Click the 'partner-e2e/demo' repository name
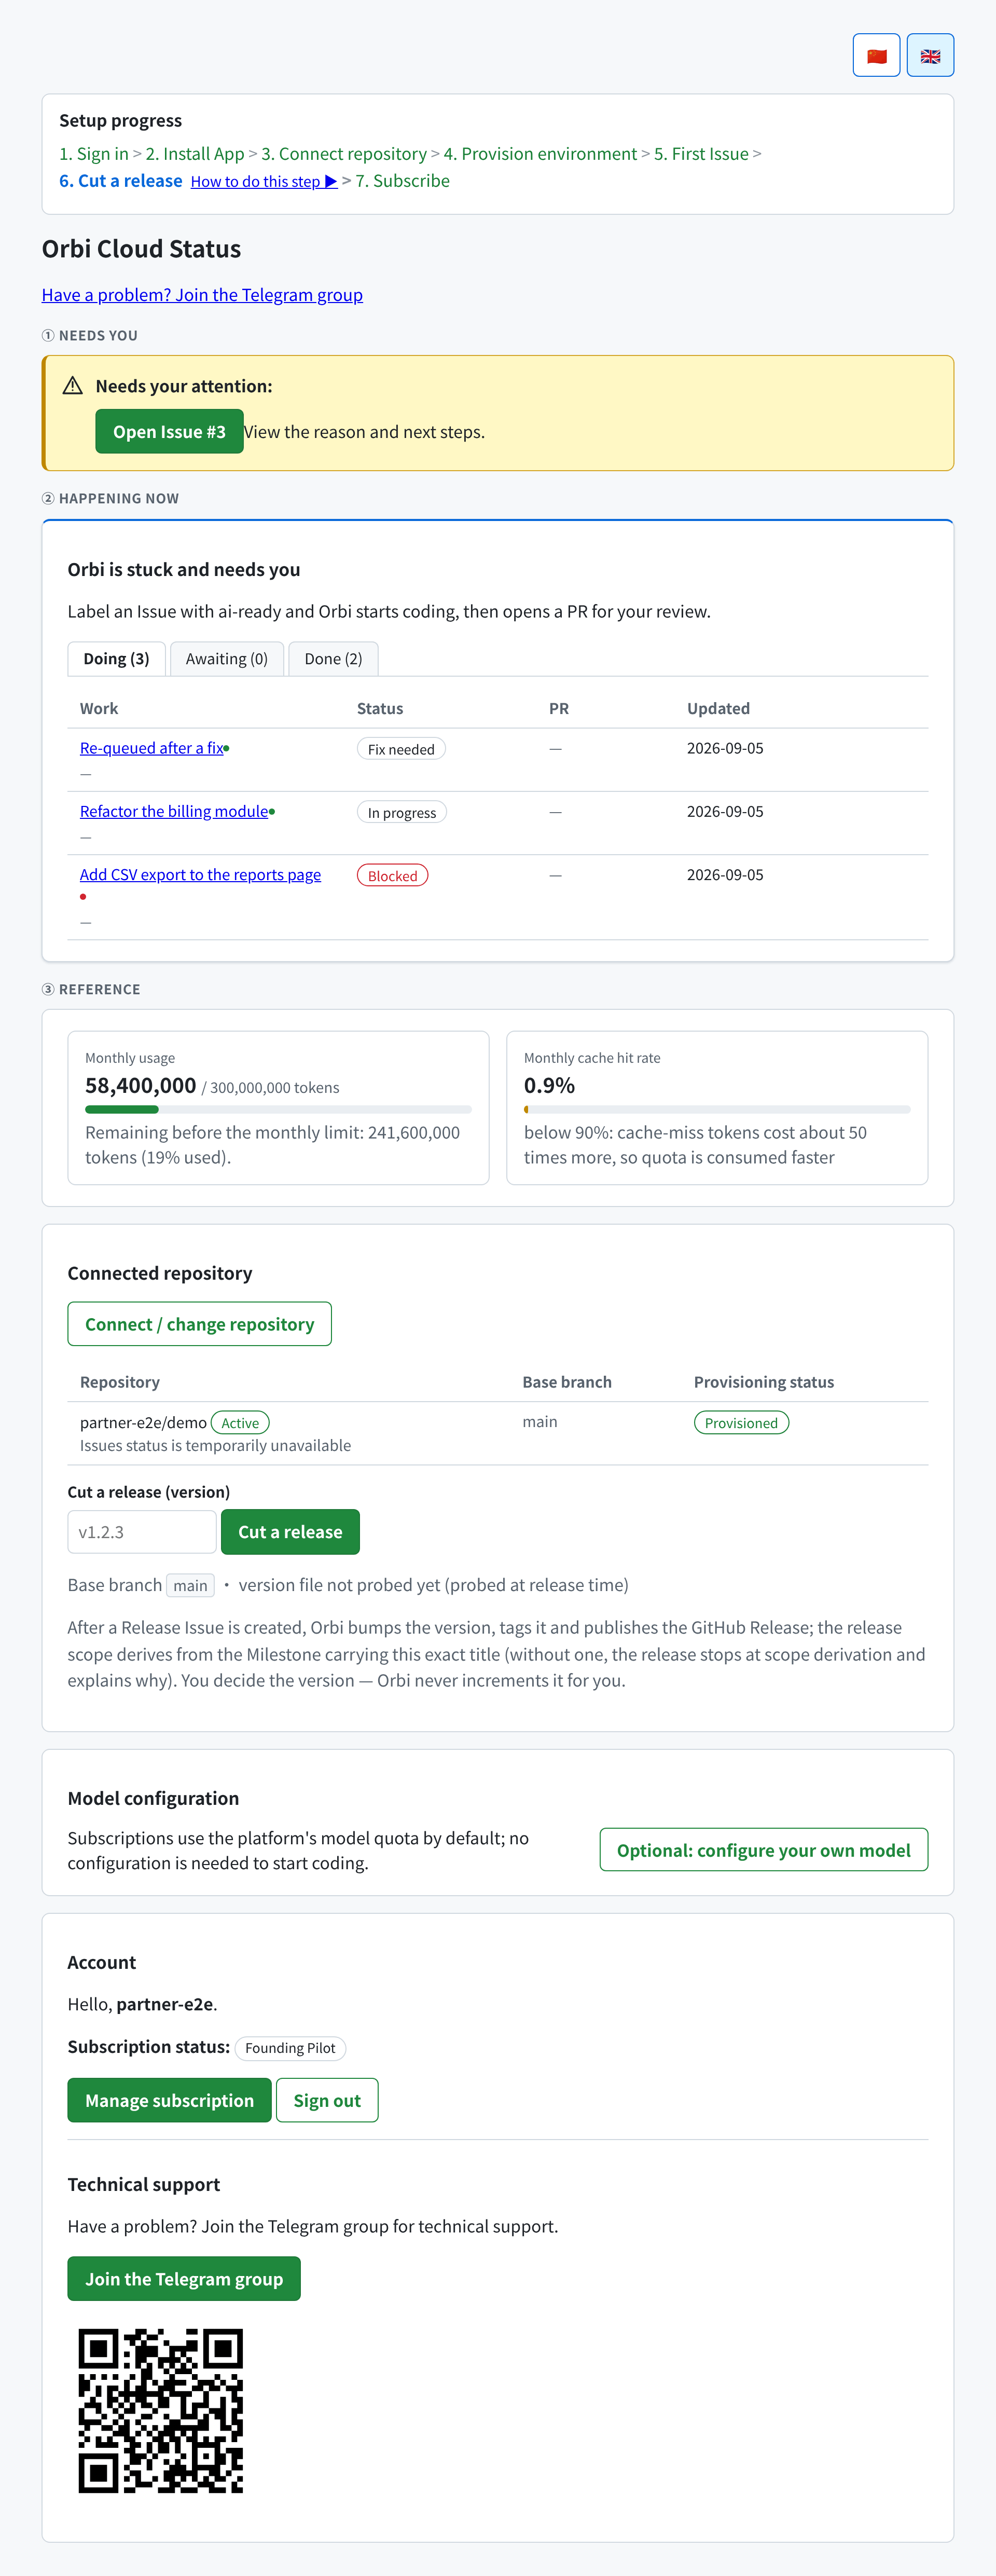 [143, 1422]
